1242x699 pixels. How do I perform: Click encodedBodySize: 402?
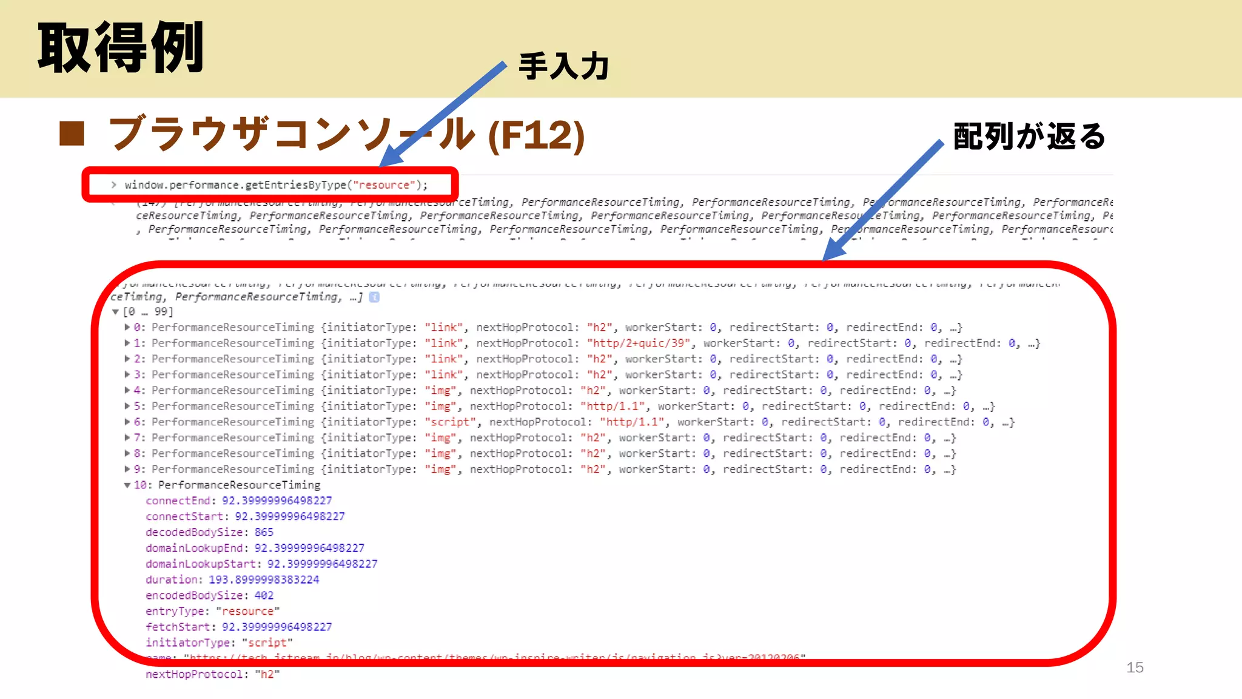pos(209,595)
